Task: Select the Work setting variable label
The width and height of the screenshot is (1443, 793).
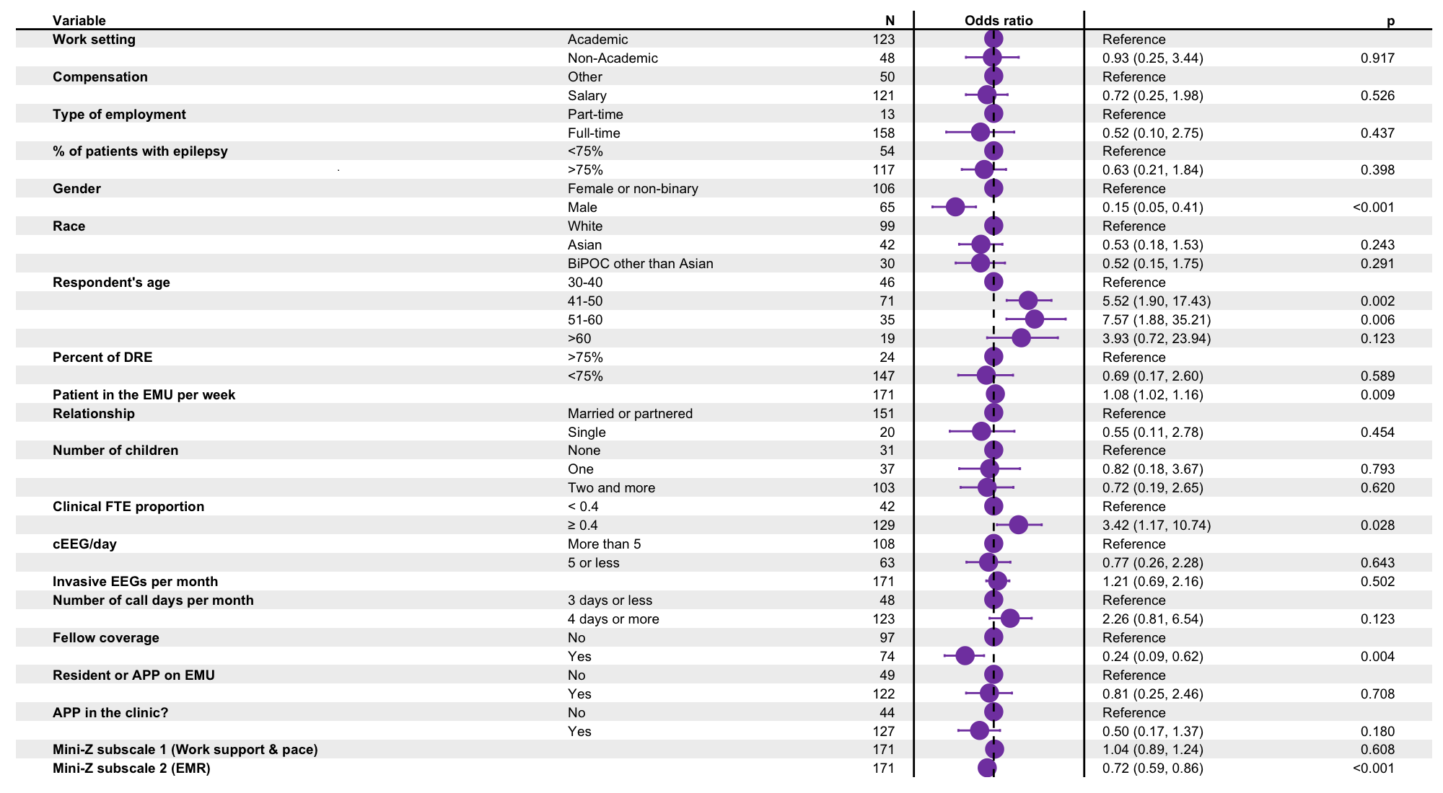Action: tap(94, 40)
